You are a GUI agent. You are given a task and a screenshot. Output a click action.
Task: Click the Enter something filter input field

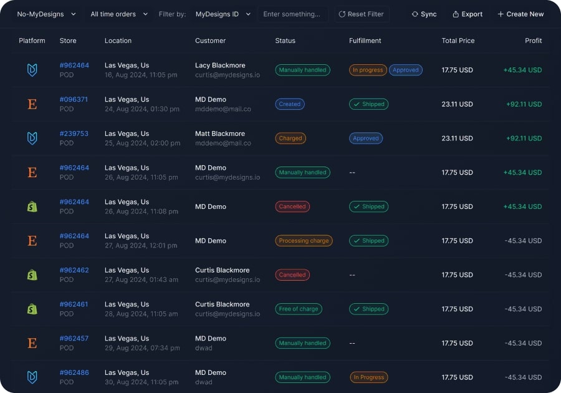tap(293, 14)
